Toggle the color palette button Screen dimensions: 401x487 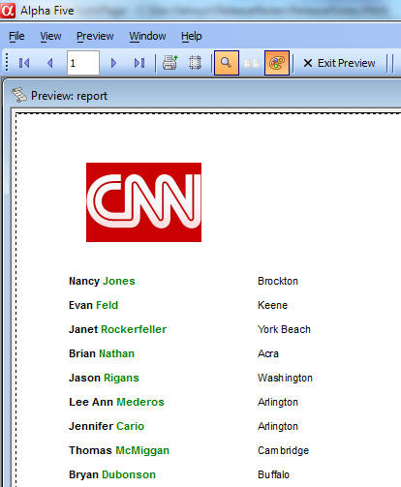click(x=277, y=63)
